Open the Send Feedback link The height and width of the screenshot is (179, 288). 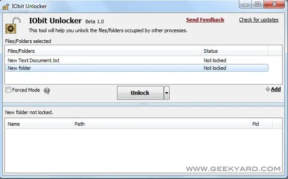click(205, 20)
